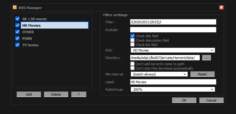Enable Check description field option
This screenshot has height=114, width=236.
pos(132,40)
